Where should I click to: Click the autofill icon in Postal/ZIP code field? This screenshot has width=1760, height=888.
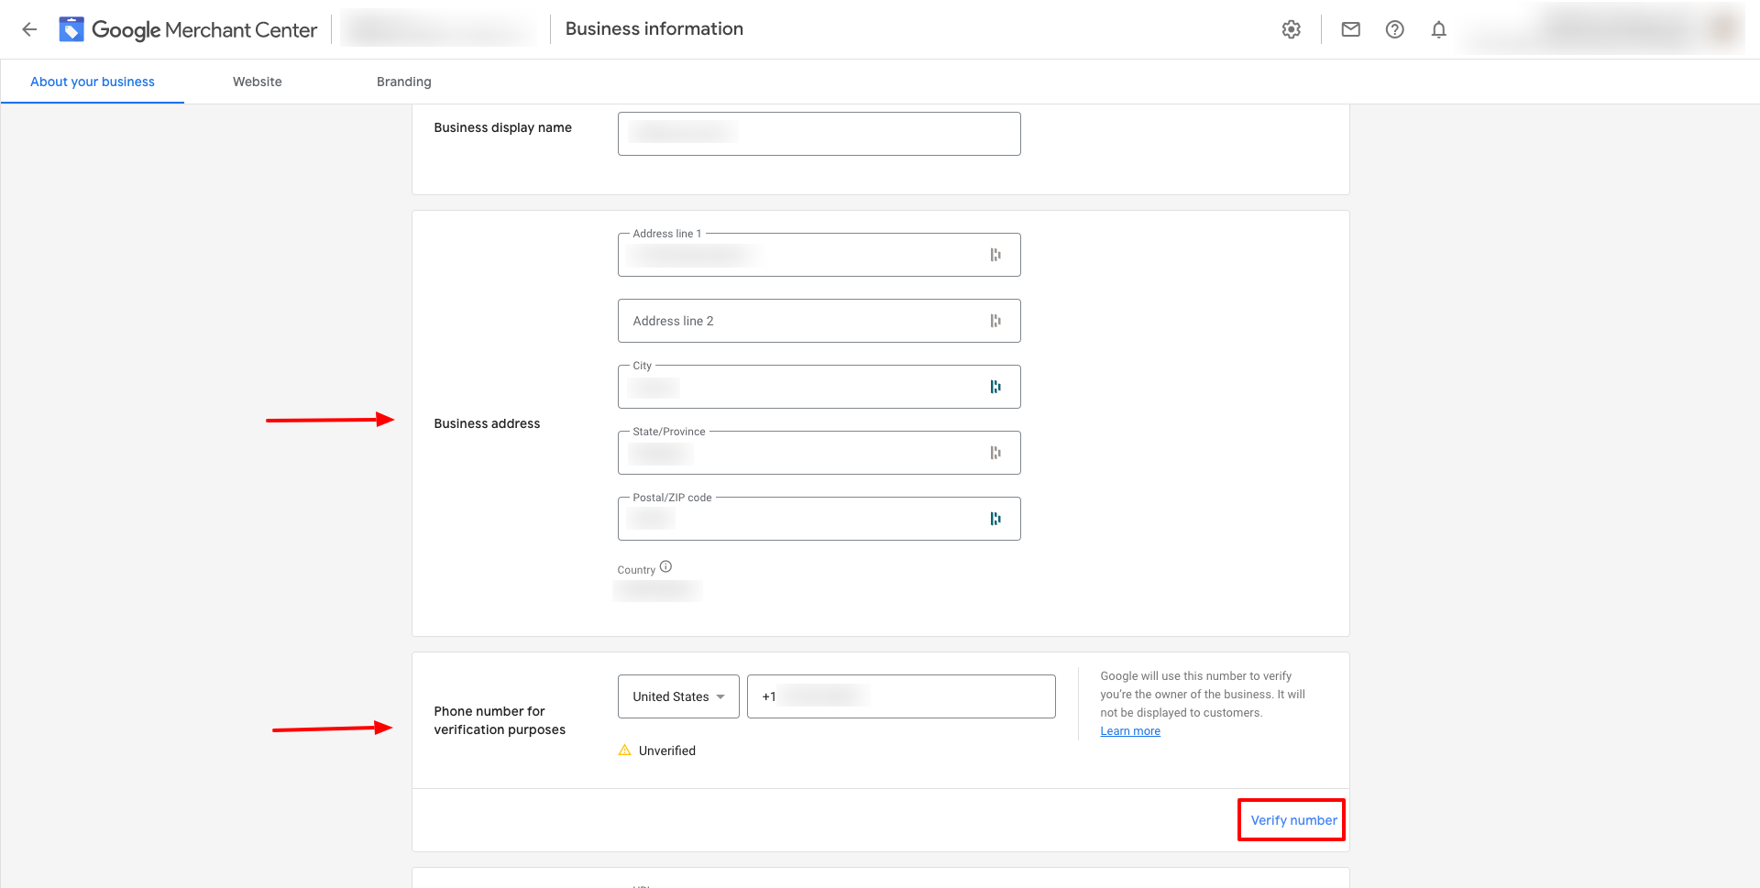(995, 519)
